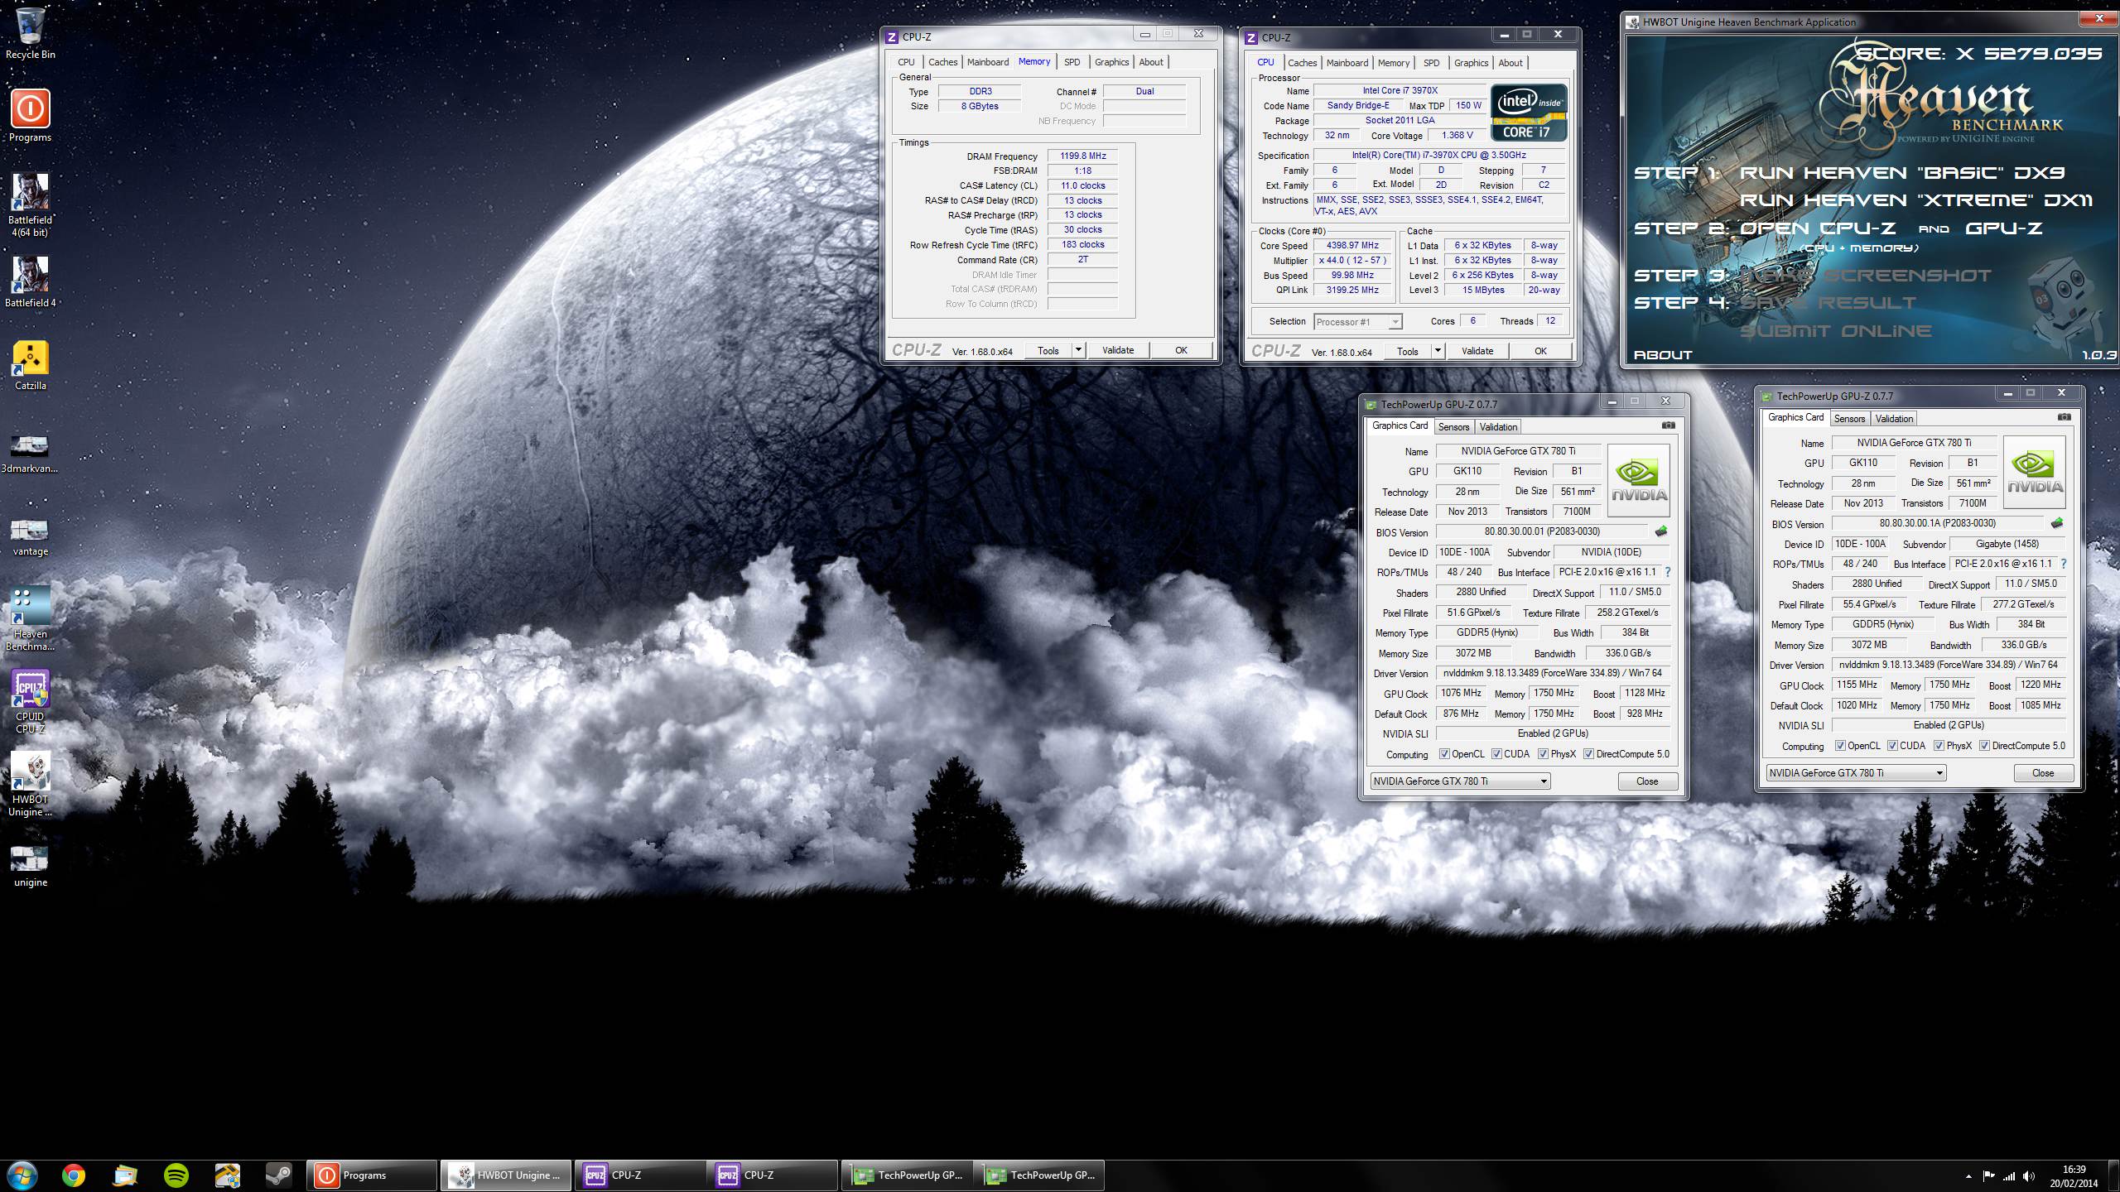Click Run Heaven "Basic" DX9 in HWBOT

[1902, 173]
